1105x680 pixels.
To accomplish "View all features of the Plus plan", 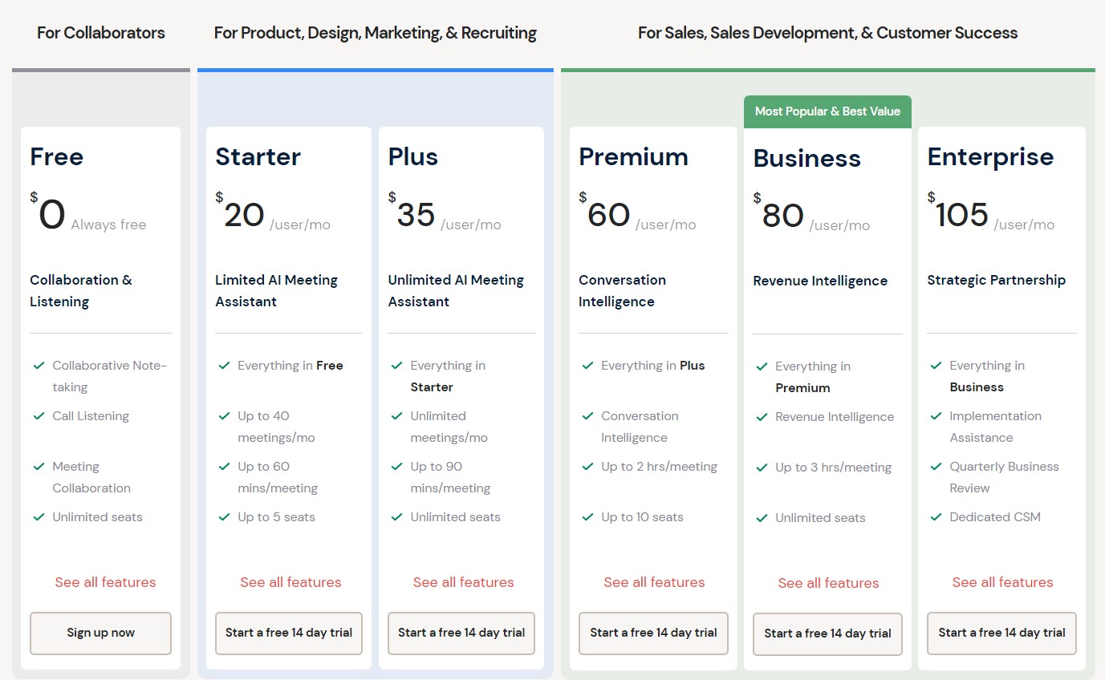I will pos(463,582).
